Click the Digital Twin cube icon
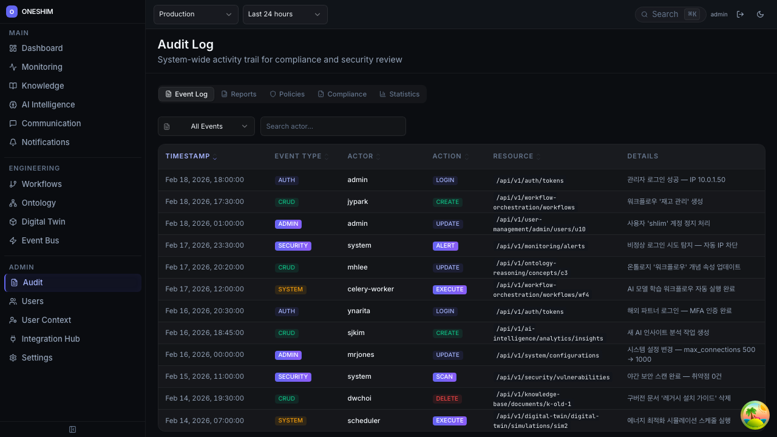Screen dimensions: 777x437 pyautogui.click(x=13, y=222)
